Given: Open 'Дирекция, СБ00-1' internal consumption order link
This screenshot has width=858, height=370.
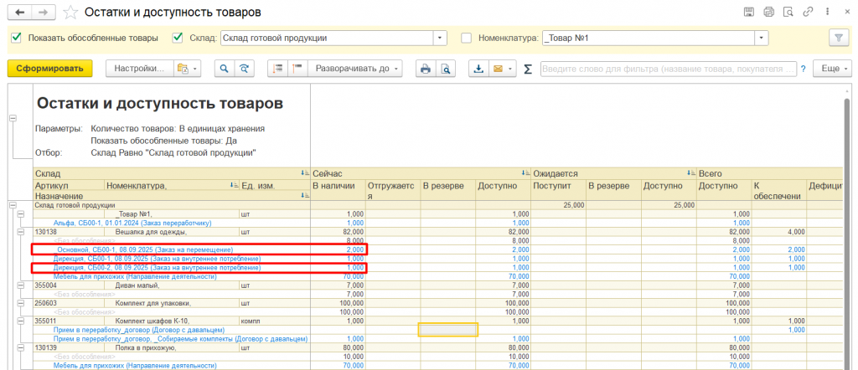Looking at the screenshot, I should [x=157, y=259].
